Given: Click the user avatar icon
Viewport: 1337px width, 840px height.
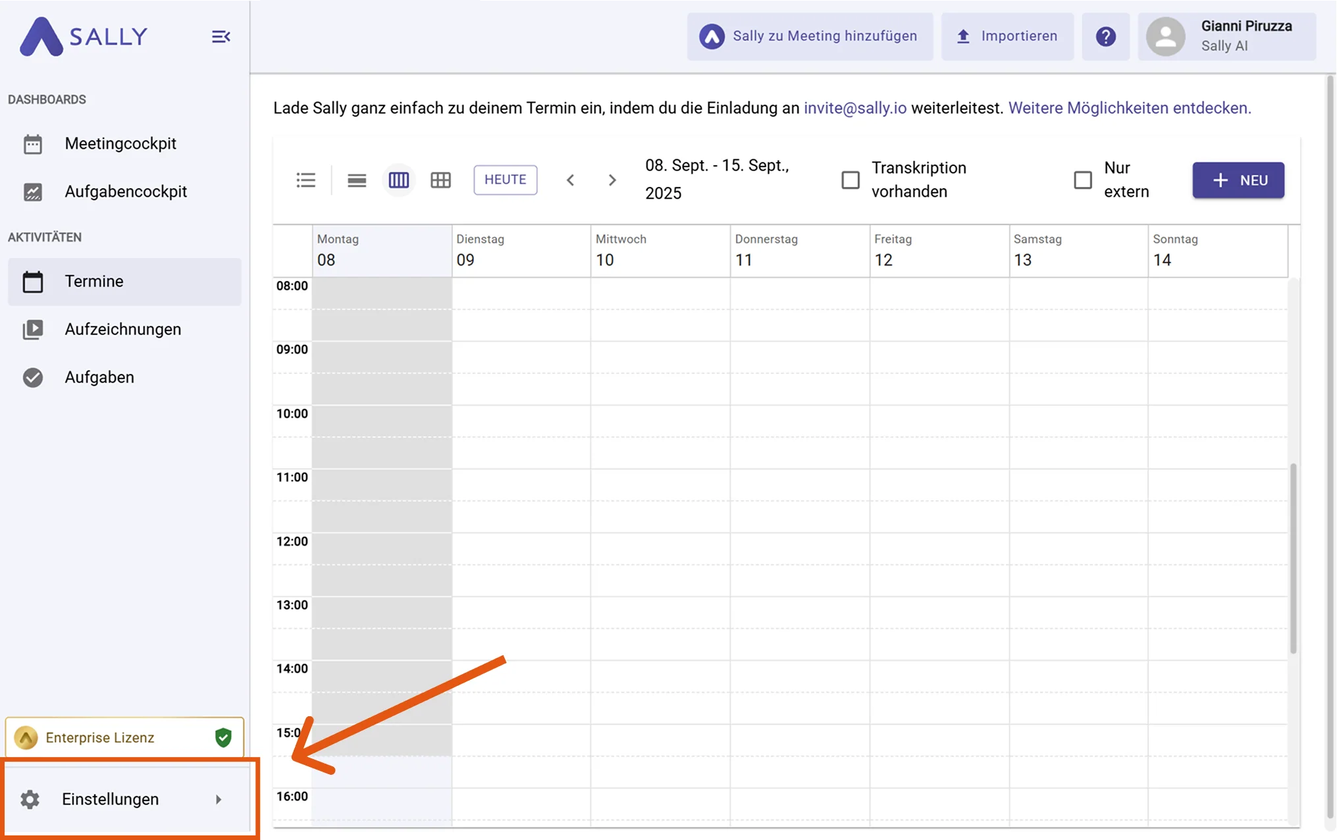Looking at the screenshot, I should 1166,36.
